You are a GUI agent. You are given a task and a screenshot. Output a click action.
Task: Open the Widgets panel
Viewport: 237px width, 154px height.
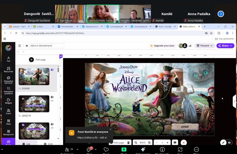[9, 101]
